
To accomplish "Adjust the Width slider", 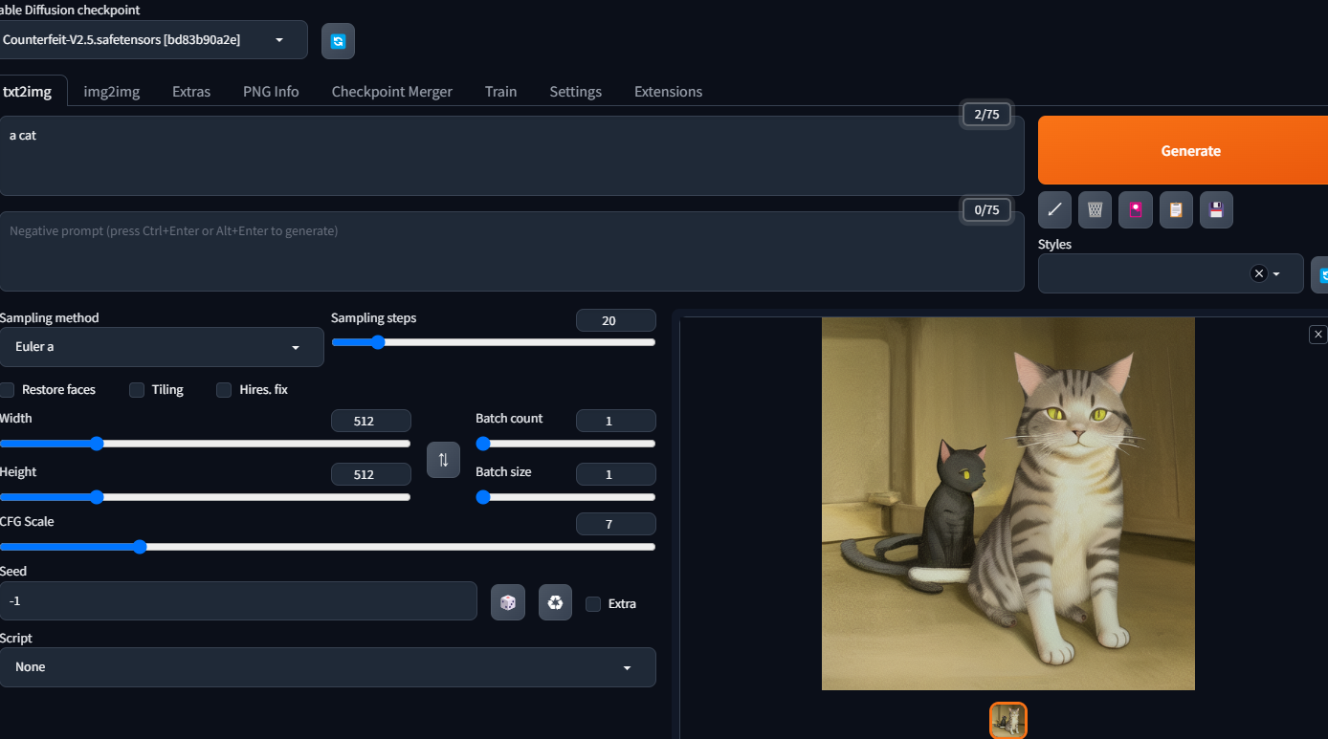I will click(x=205, y=444).
